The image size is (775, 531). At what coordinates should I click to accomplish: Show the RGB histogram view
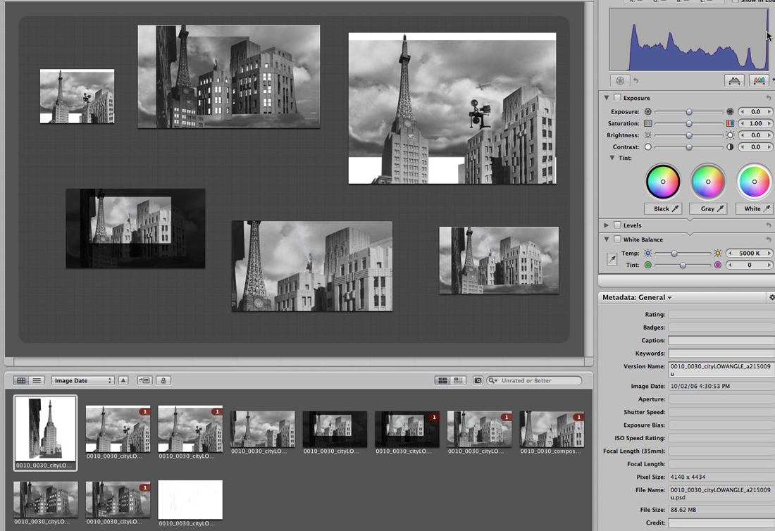point(759,80)
